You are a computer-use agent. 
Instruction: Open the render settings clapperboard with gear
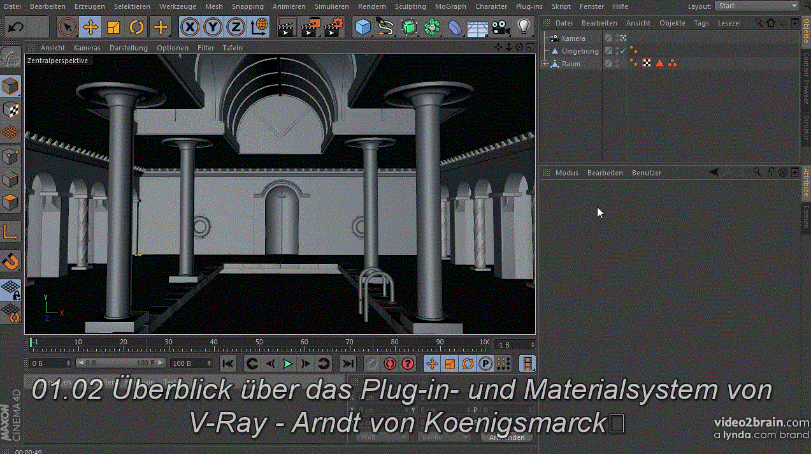333,27
